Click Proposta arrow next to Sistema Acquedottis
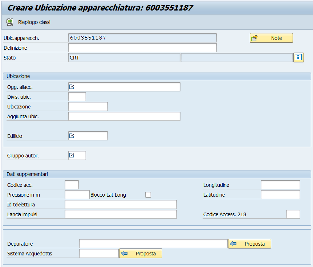This screenshot has height=267, width=313. coord(124,253)
